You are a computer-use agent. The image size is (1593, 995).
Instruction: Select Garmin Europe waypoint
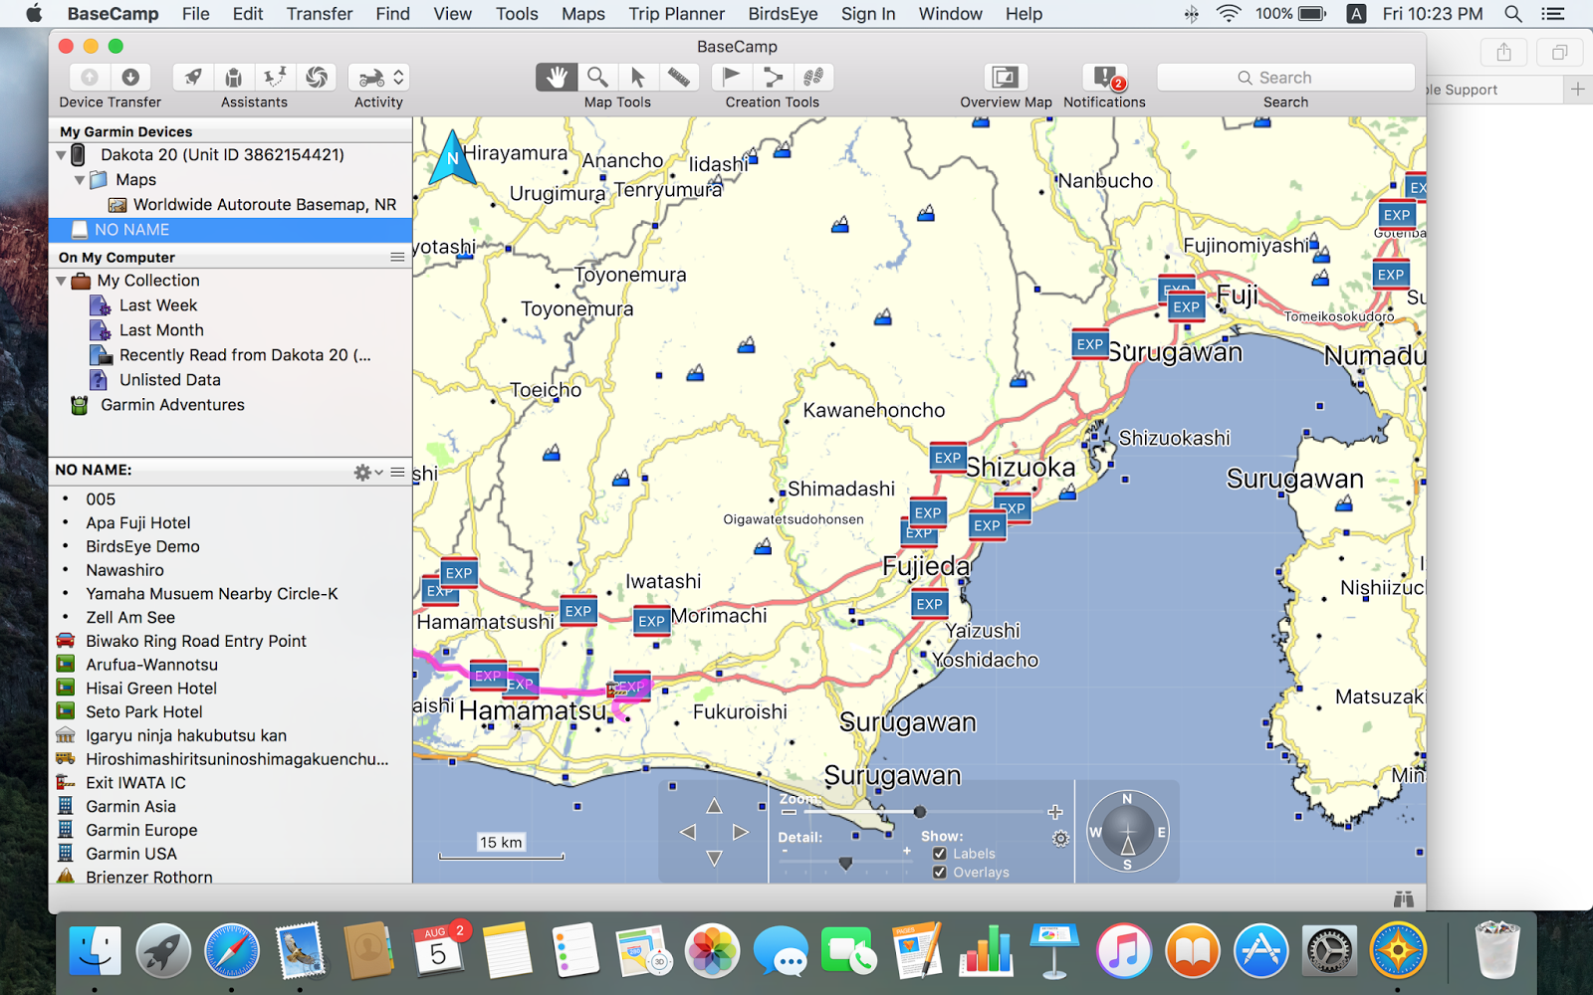tap(141, 830)
